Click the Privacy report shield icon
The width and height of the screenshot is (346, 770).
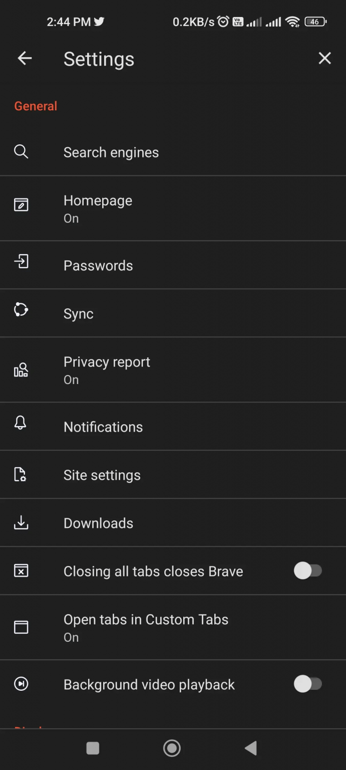(21, 370)
